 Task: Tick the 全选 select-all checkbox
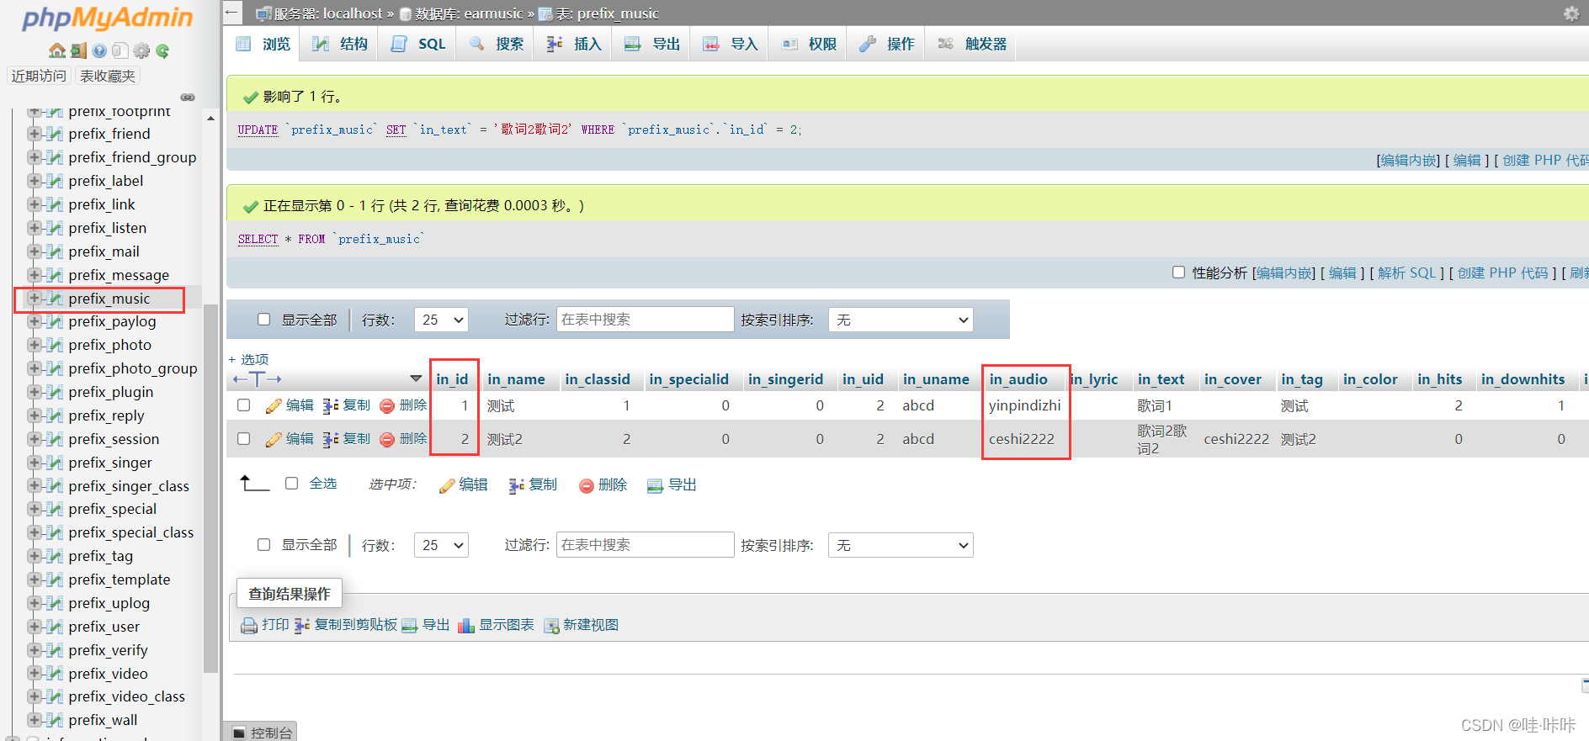point(292,483)
